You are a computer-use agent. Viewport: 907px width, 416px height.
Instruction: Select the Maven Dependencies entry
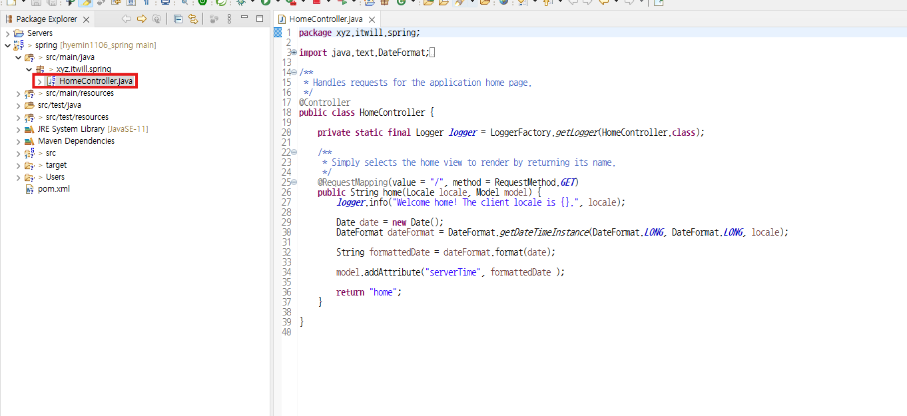(x=76, y=141)
